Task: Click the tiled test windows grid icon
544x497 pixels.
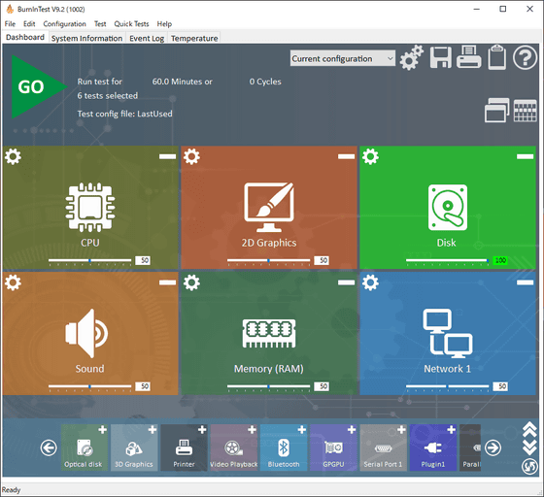Action: point(525,111)
